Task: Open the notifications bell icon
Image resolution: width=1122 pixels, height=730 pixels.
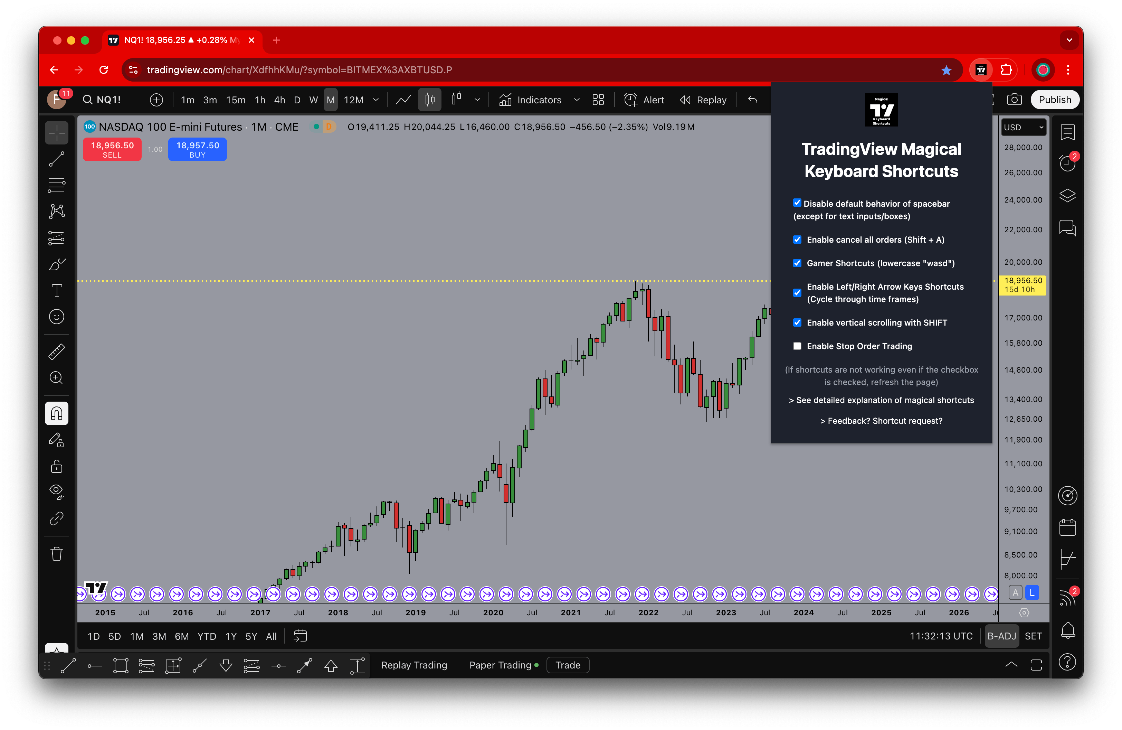Action: (x=1067, y=630)
